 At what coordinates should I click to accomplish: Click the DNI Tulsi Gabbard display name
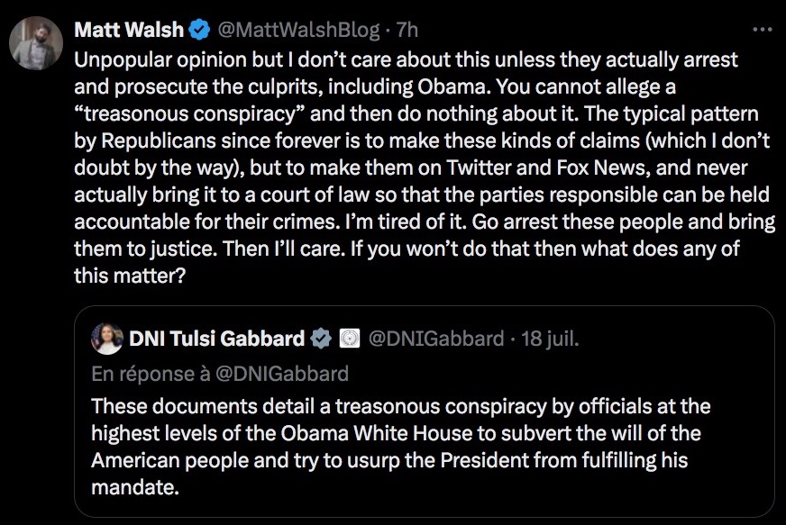[216, 339]
